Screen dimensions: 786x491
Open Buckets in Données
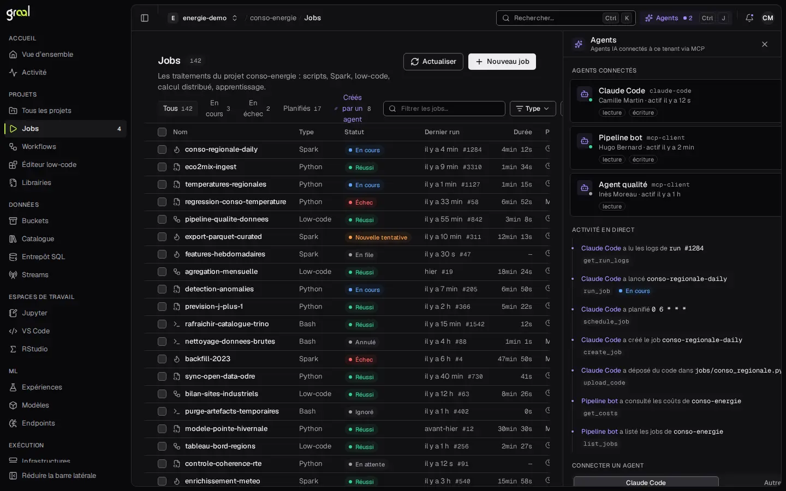click(65, 221)
